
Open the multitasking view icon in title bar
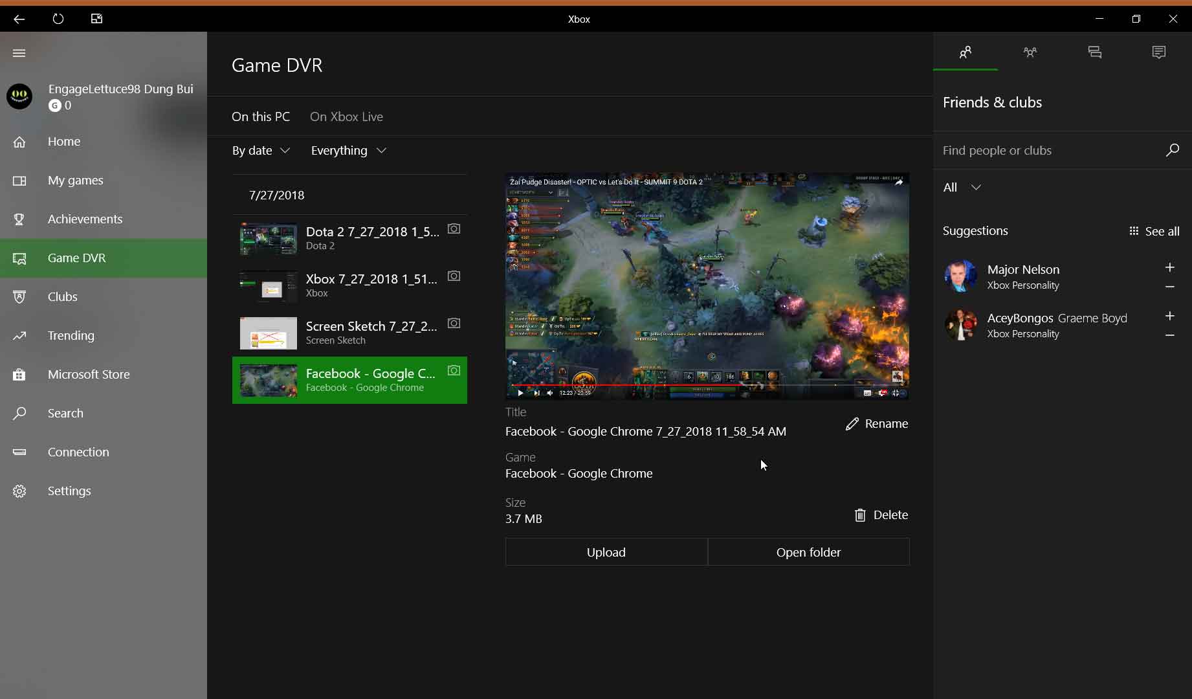click(96, 19)
